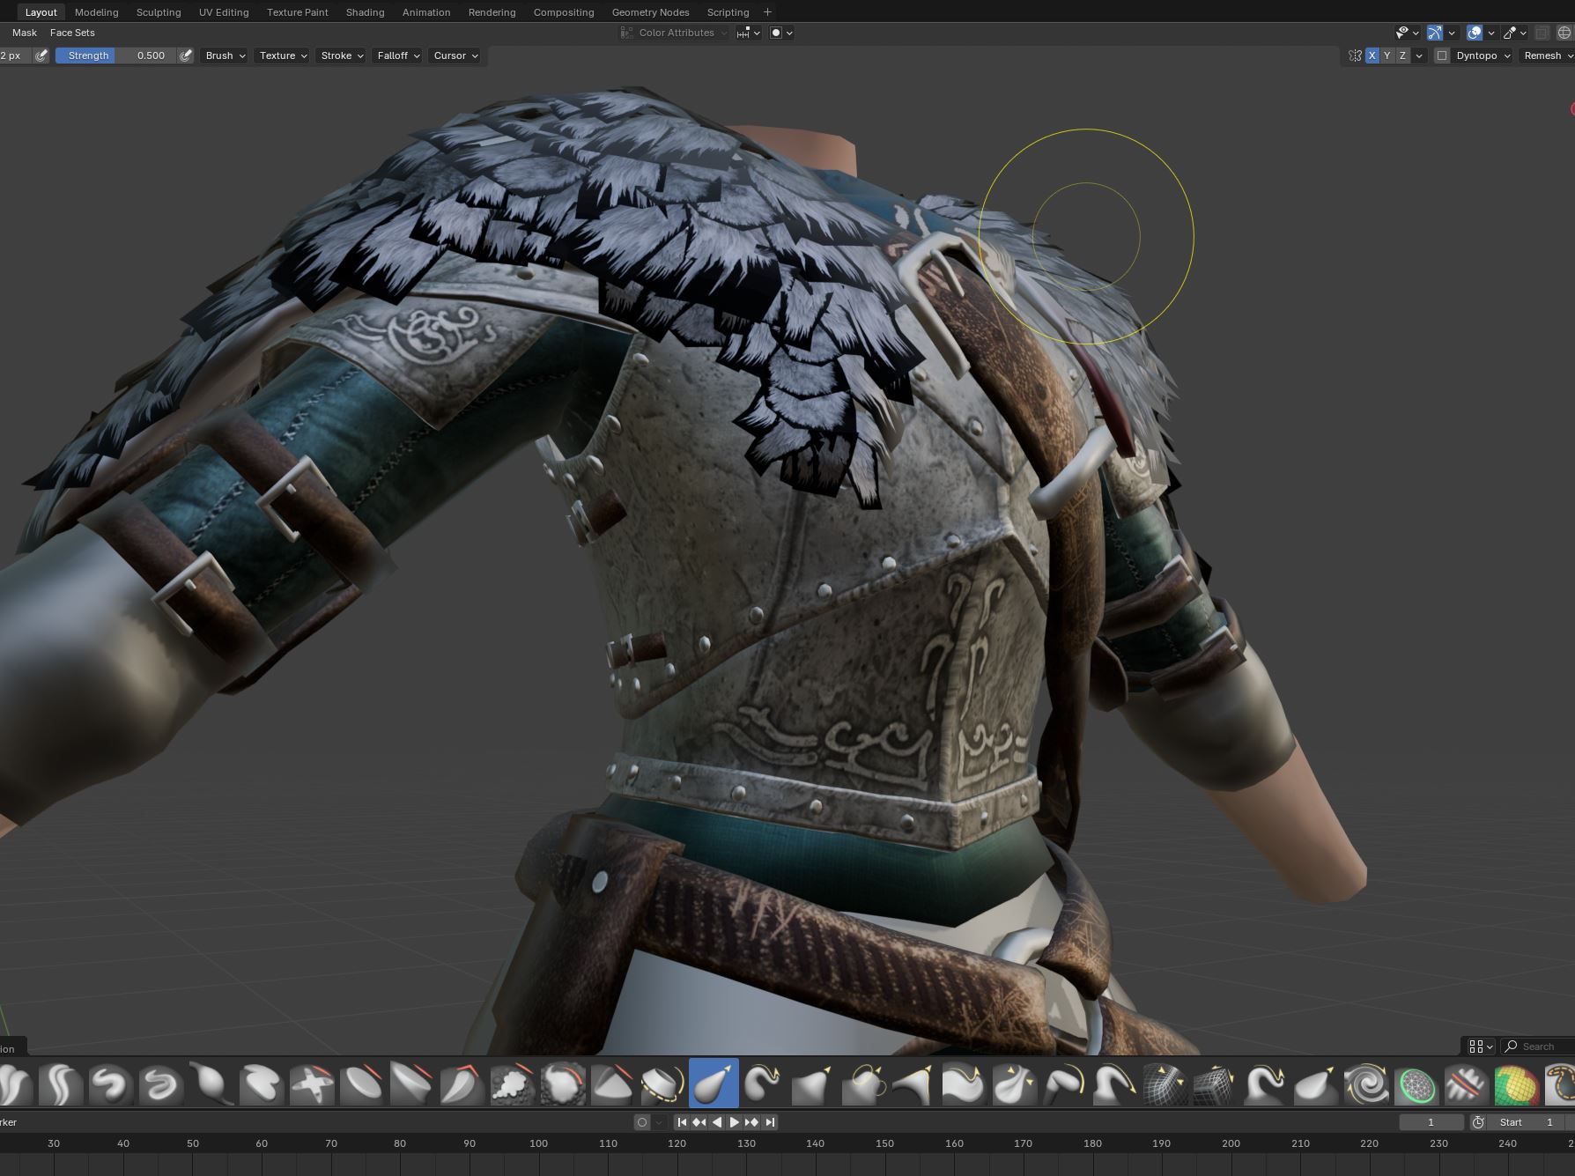Viewport: 1575px width, 1176px height.
Task: Click the current frame number field
Action: (1431, 1122)
